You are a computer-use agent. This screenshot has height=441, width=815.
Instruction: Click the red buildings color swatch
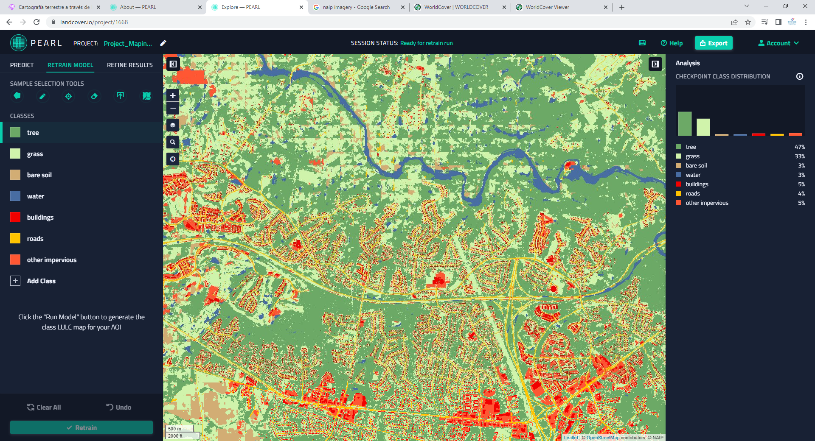(15, 217)
